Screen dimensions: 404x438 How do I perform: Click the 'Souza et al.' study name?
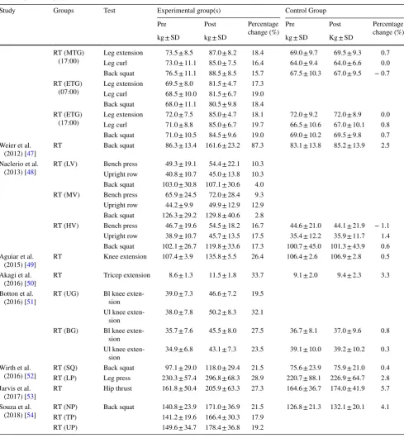[16, 407]
